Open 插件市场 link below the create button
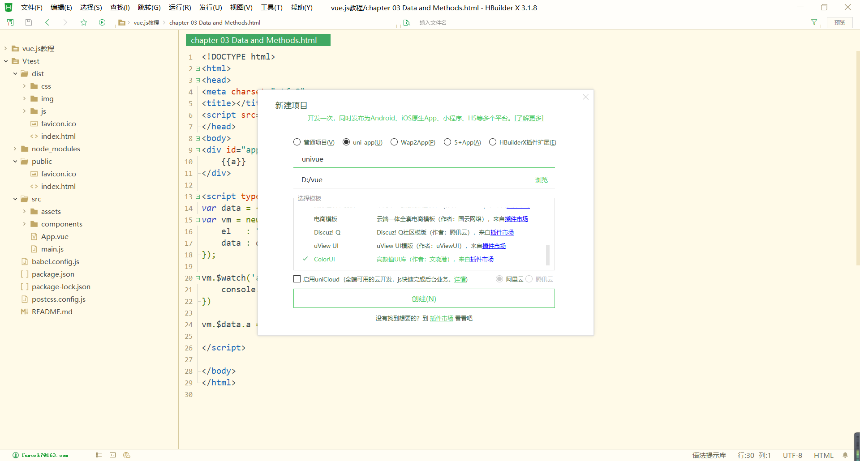Image resolution: width=860 pixels, height=461 pixels. (x=442, y=318)
